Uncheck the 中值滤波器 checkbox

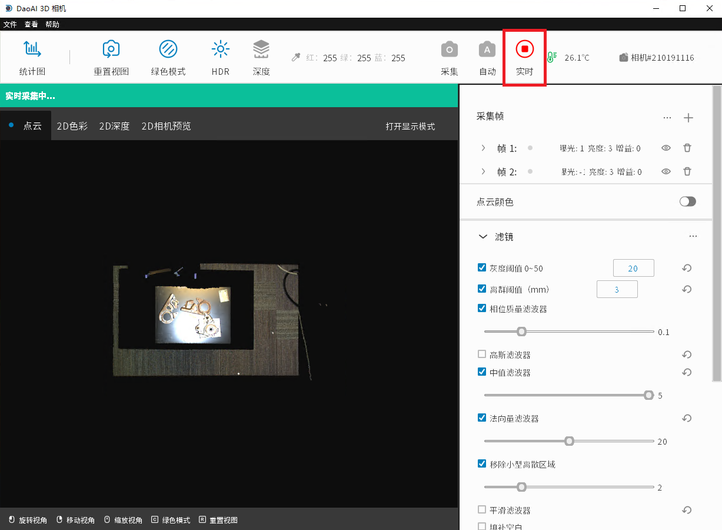point(482,372)
